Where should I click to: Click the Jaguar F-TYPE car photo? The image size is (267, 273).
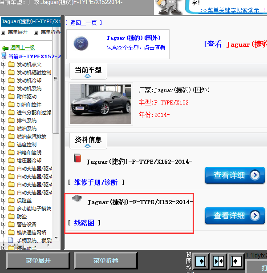[101, 104]
